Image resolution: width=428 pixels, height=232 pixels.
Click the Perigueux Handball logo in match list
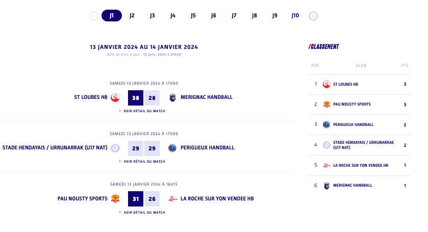tap(172, 148)
